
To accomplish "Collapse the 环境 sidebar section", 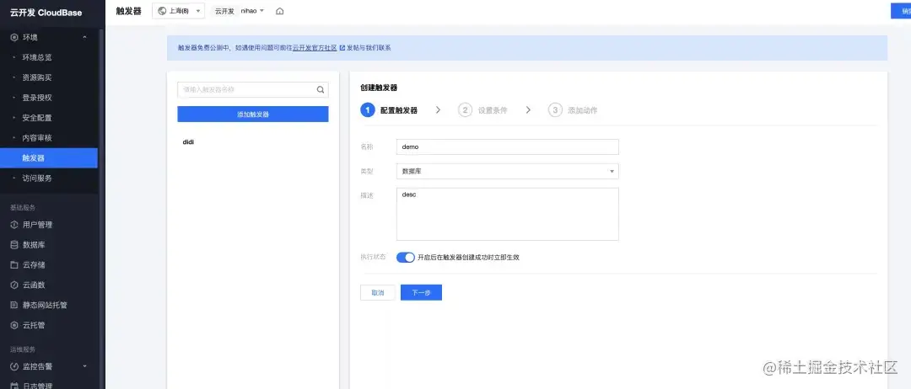I will point(85,38).
